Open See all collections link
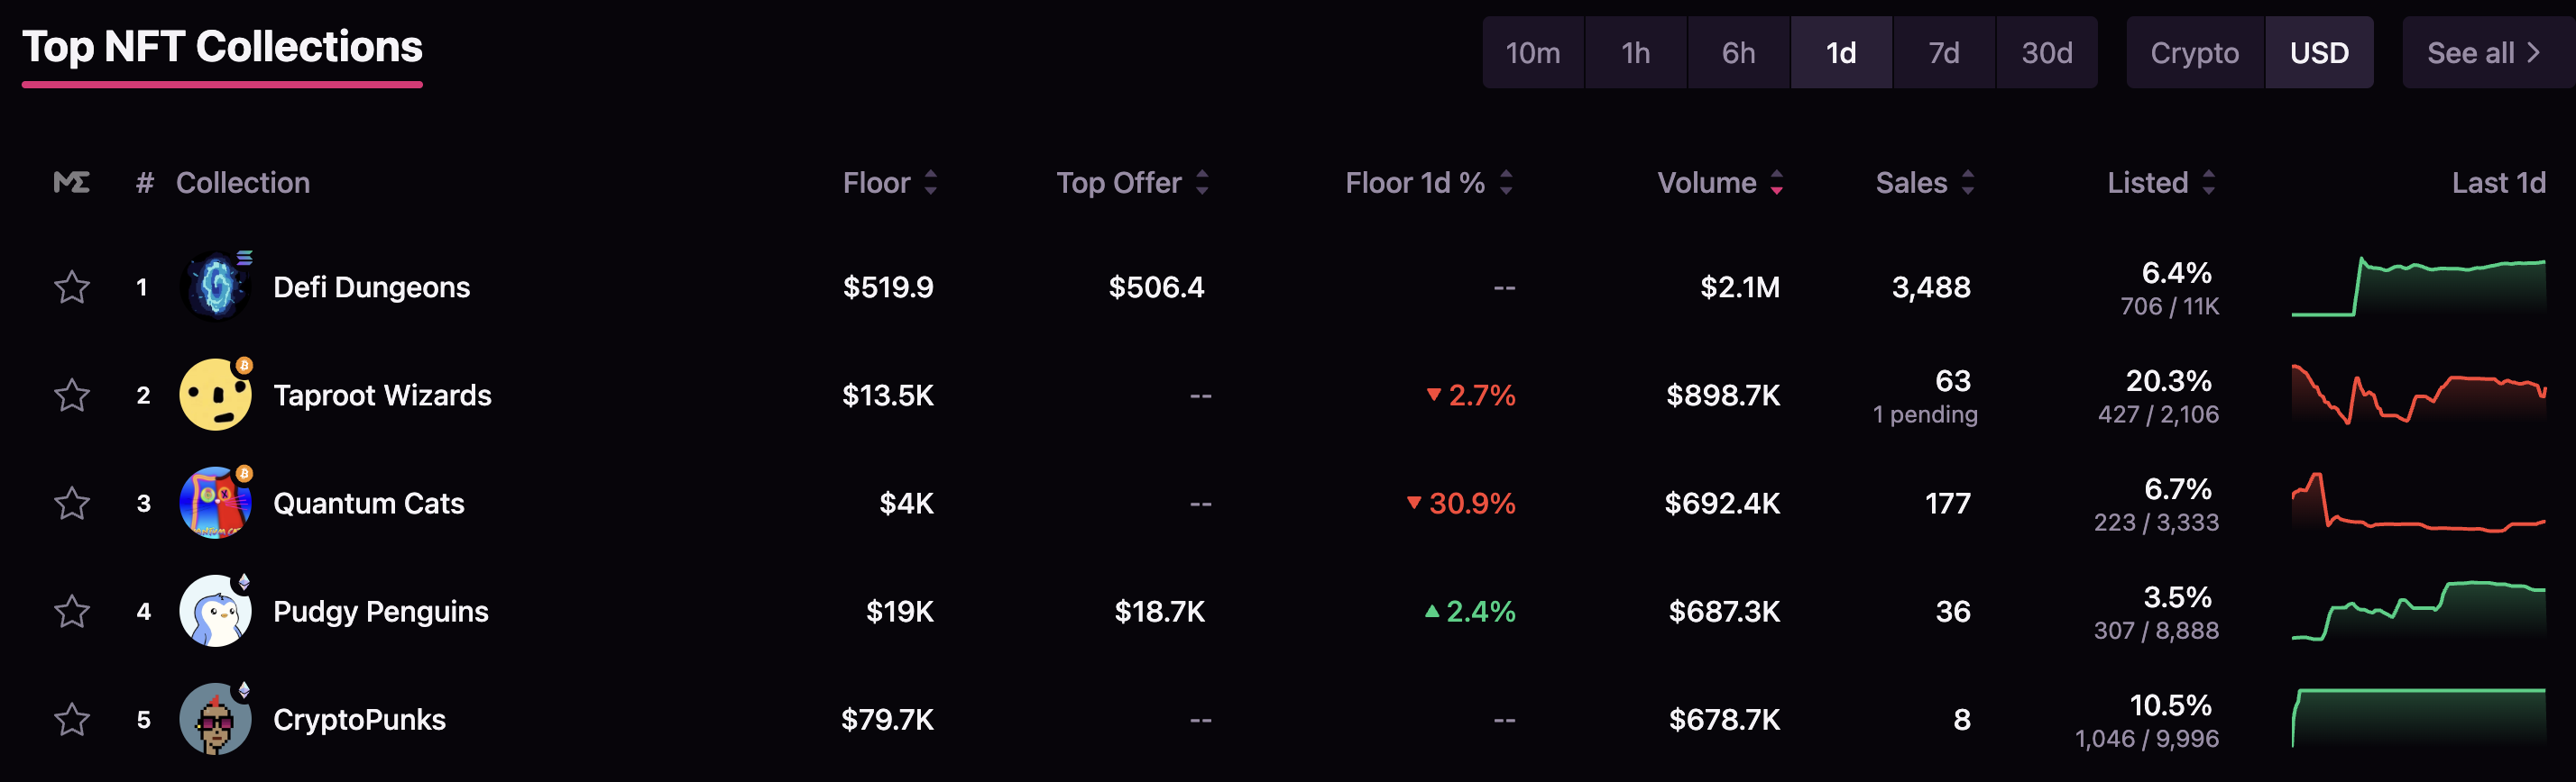 pos(2482,52)
